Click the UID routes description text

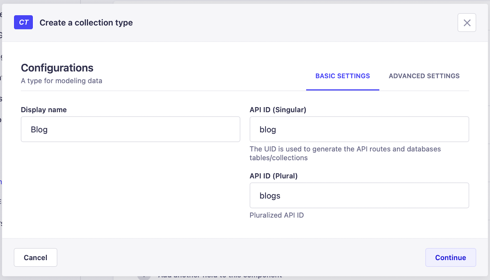(x=345, y=153)
